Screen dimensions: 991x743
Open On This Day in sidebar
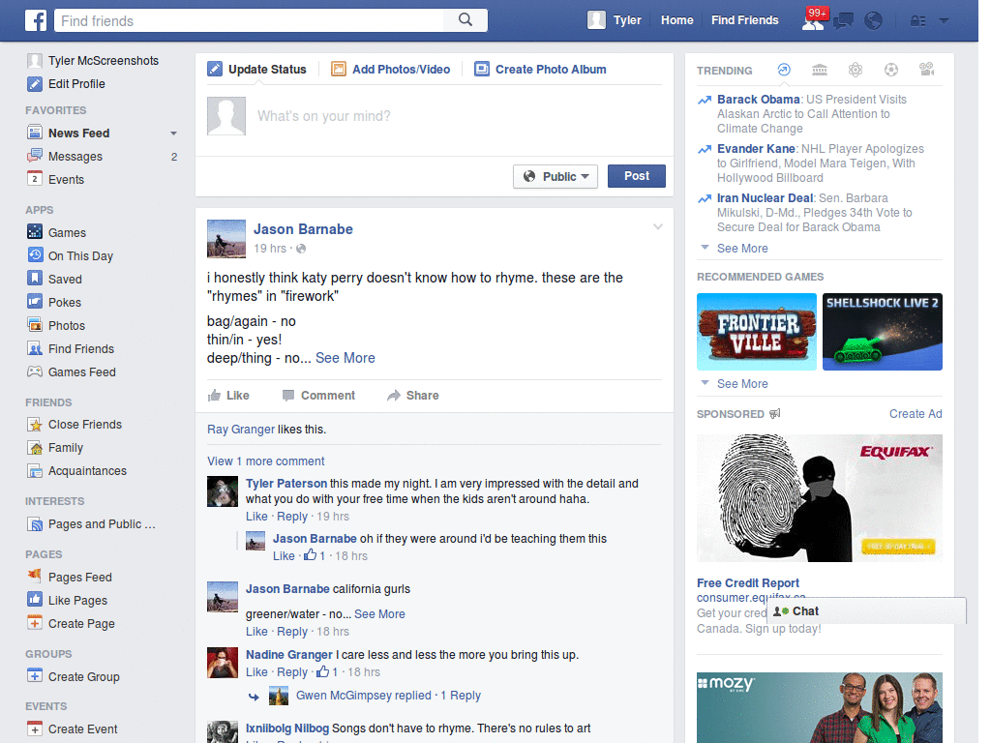[x=80, y=255]
